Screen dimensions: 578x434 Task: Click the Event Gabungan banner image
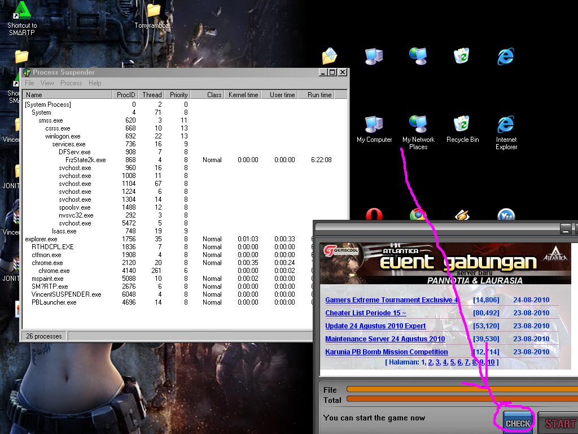pyautogui.click(x=445, y=263)
